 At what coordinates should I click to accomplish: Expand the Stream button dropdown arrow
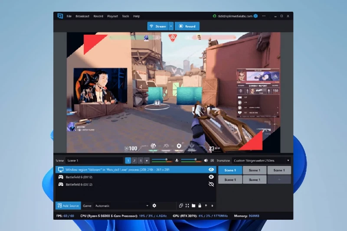[171, 26]
